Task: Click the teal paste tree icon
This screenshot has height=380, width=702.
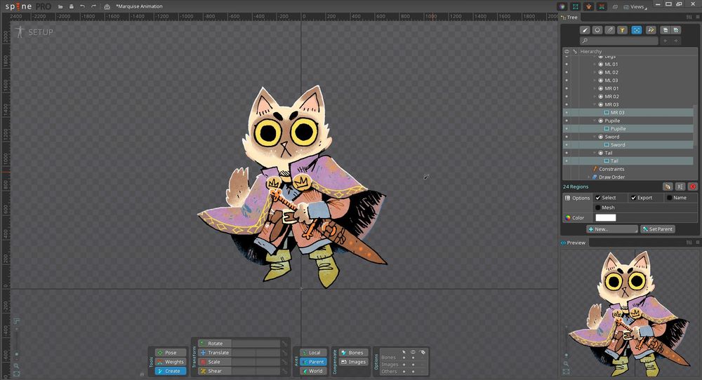Action: point(676,30)
